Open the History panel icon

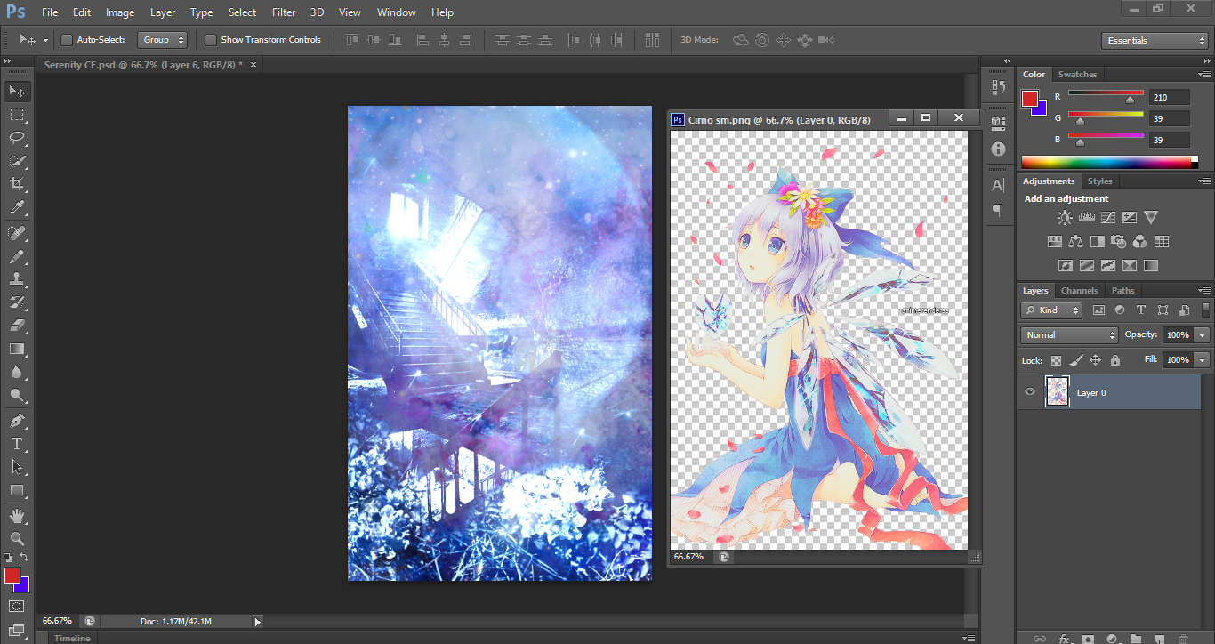998,87
